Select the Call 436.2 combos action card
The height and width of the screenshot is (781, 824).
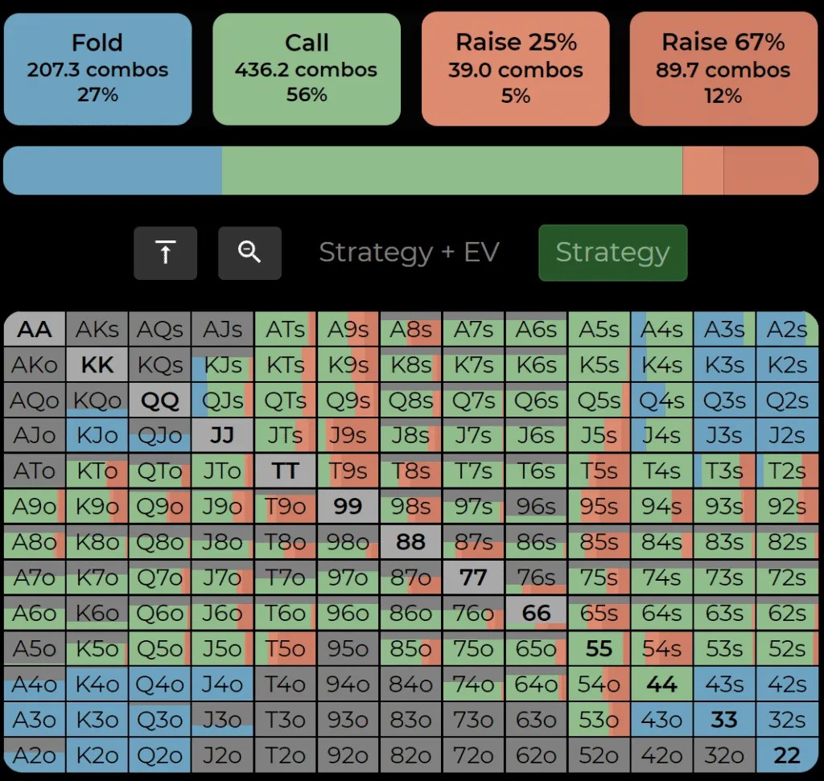pos(307,69)
